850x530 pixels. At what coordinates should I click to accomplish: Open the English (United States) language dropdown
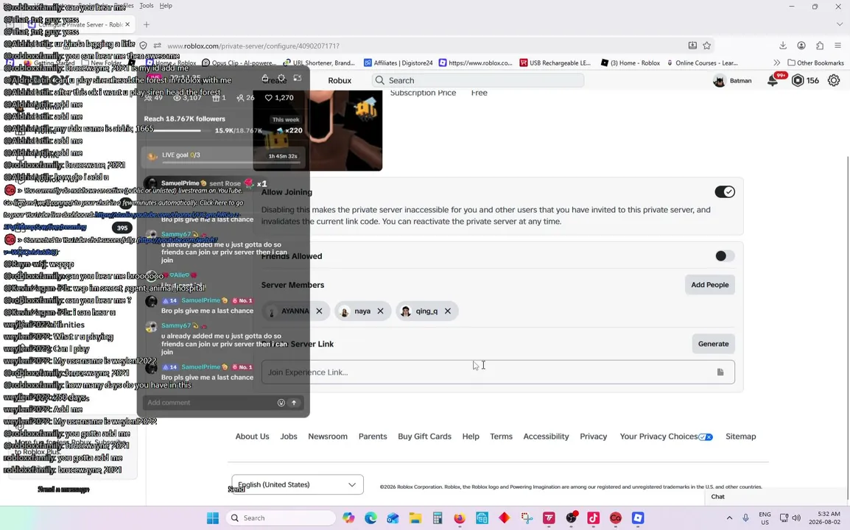pos(298,484)
